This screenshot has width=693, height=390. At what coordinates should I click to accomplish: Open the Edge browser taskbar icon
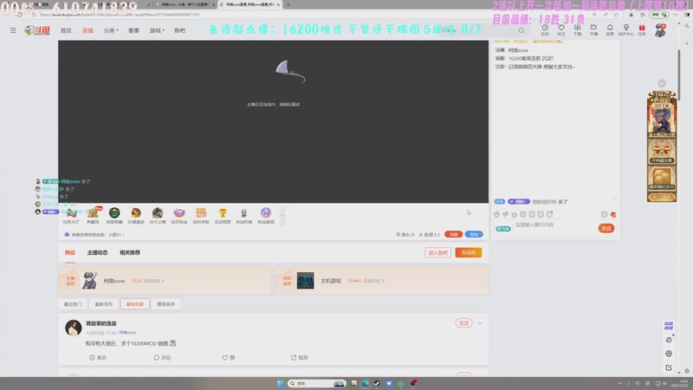point(365,383)
